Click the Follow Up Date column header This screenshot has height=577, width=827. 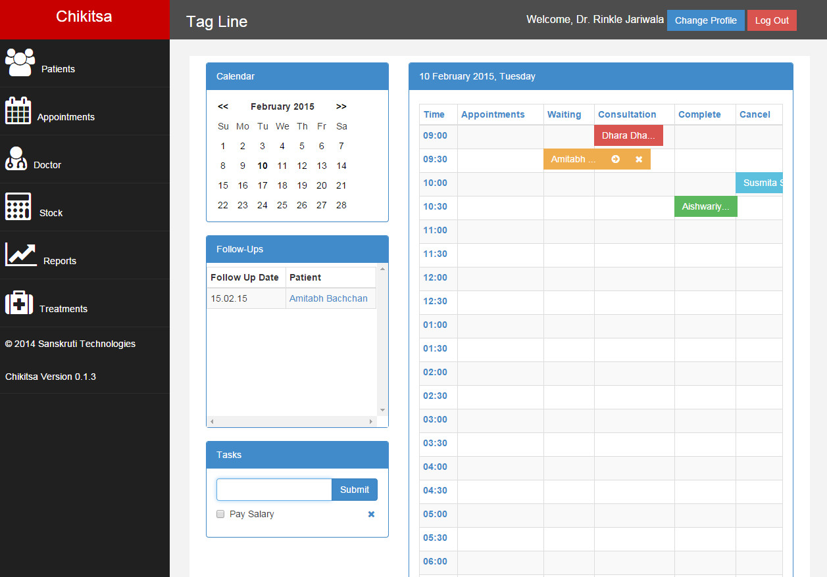pos(245,277)
